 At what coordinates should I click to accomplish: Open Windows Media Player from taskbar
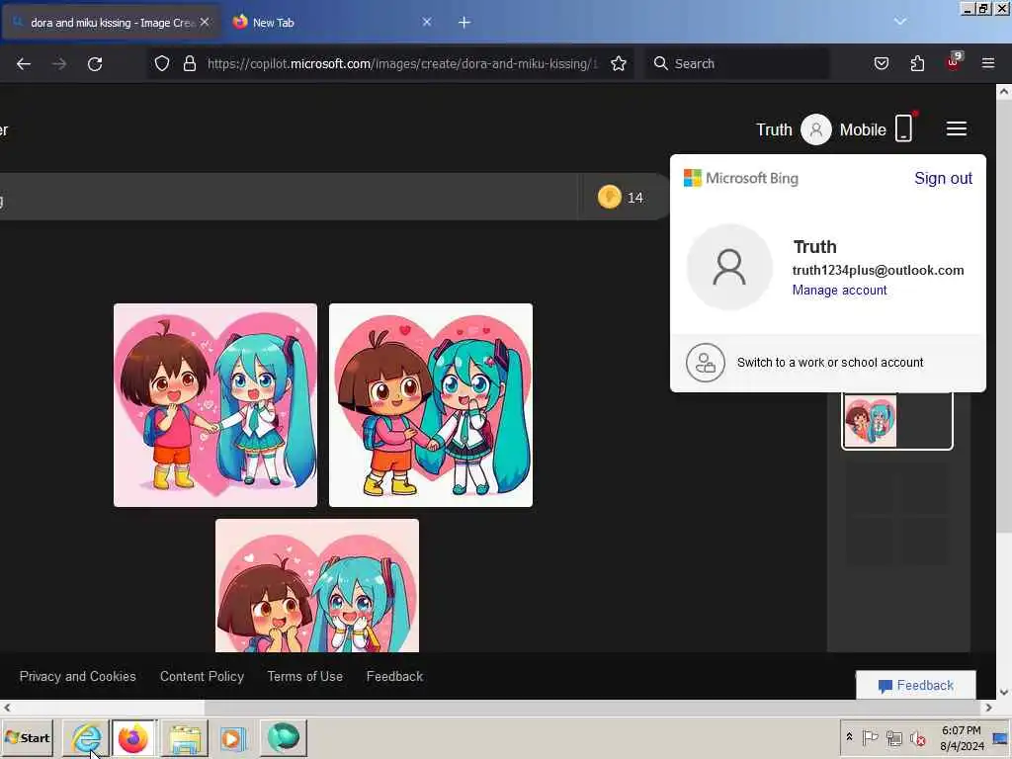click(232, 737)
